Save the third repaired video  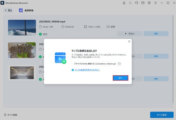click(x=156, y=79)
